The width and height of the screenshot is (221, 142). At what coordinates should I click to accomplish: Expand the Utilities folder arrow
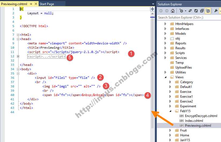point(165,72)
